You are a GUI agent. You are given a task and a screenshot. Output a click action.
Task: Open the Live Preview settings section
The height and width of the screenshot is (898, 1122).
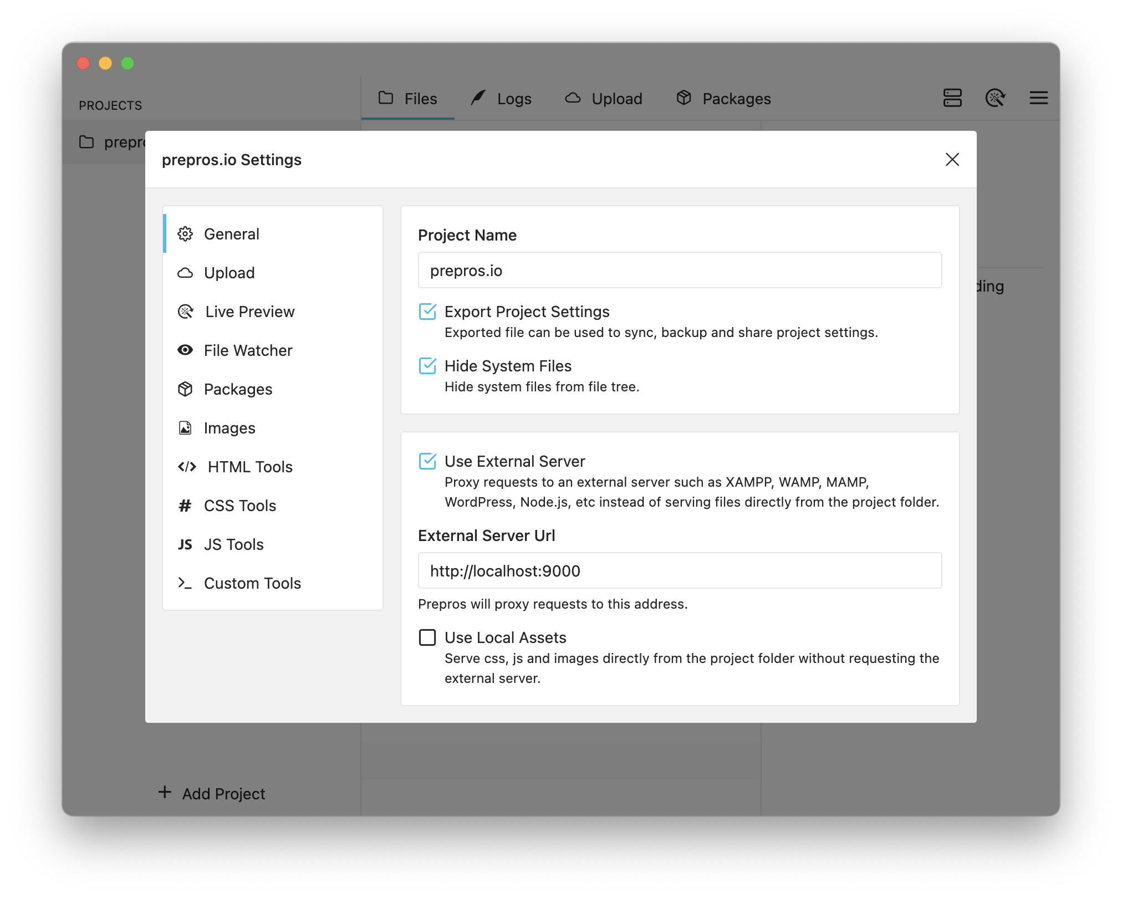(273, 312)
